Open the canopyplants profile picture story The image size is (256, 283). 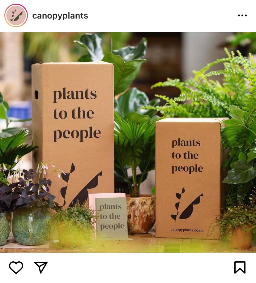pyautogui.click(x=16, y=15)
